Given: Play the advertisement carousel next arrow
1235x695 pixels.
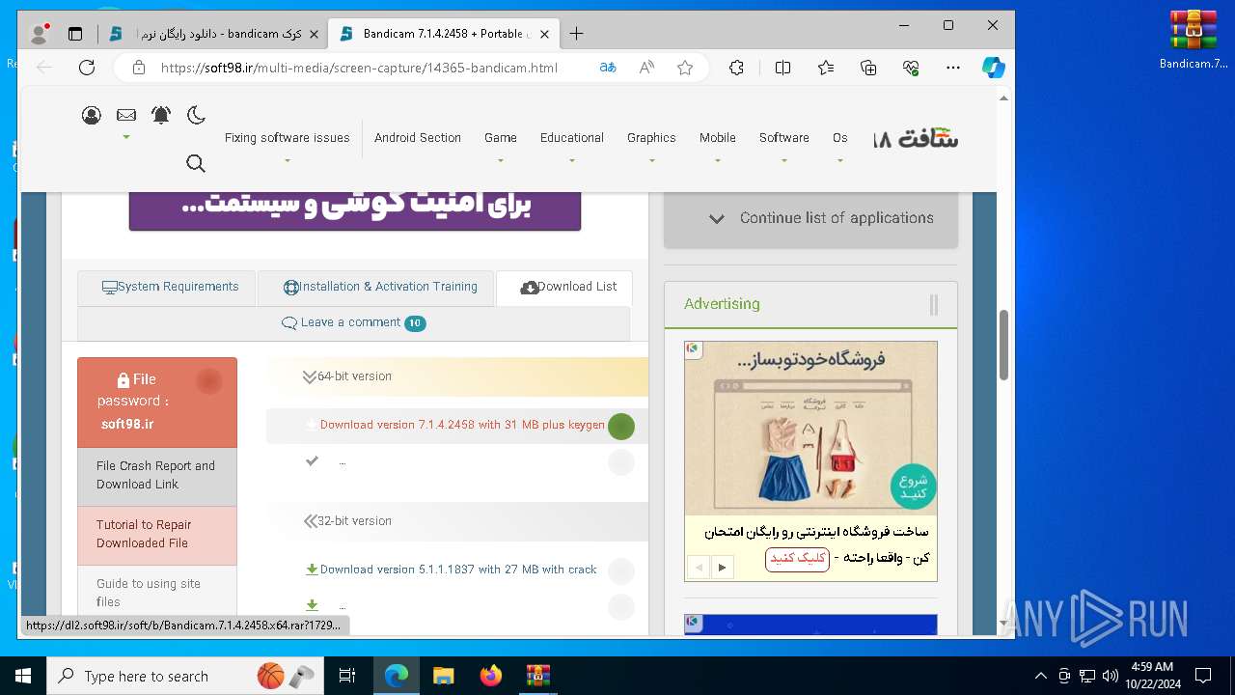Looking at the screenshot, I should (722, 567).
